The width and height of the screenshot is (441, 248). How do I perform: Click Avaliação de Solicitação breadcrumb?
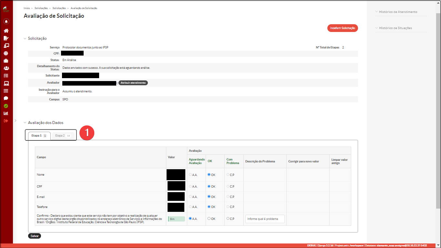(84, 8)
